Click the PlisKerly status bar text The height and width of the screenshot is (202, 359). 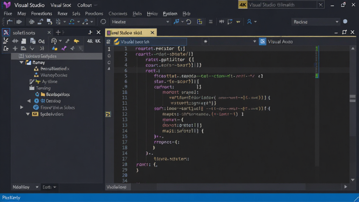(x=11, y=197)
